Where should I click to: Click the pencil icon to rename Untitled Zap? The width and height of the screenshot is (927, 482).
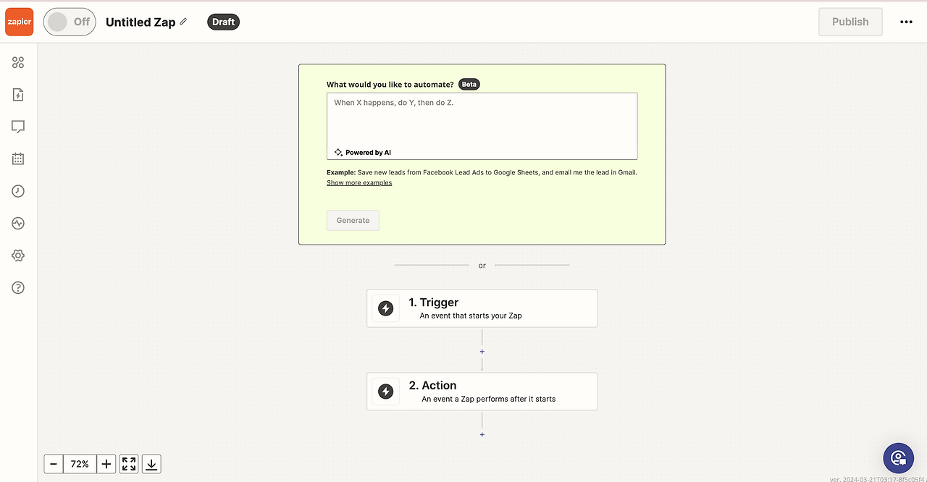tap(183, 22)
